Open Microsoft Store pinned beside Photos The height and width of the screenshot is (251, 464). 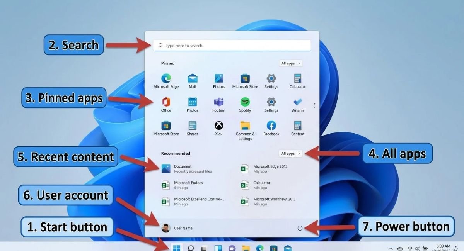tap(245, 81)
